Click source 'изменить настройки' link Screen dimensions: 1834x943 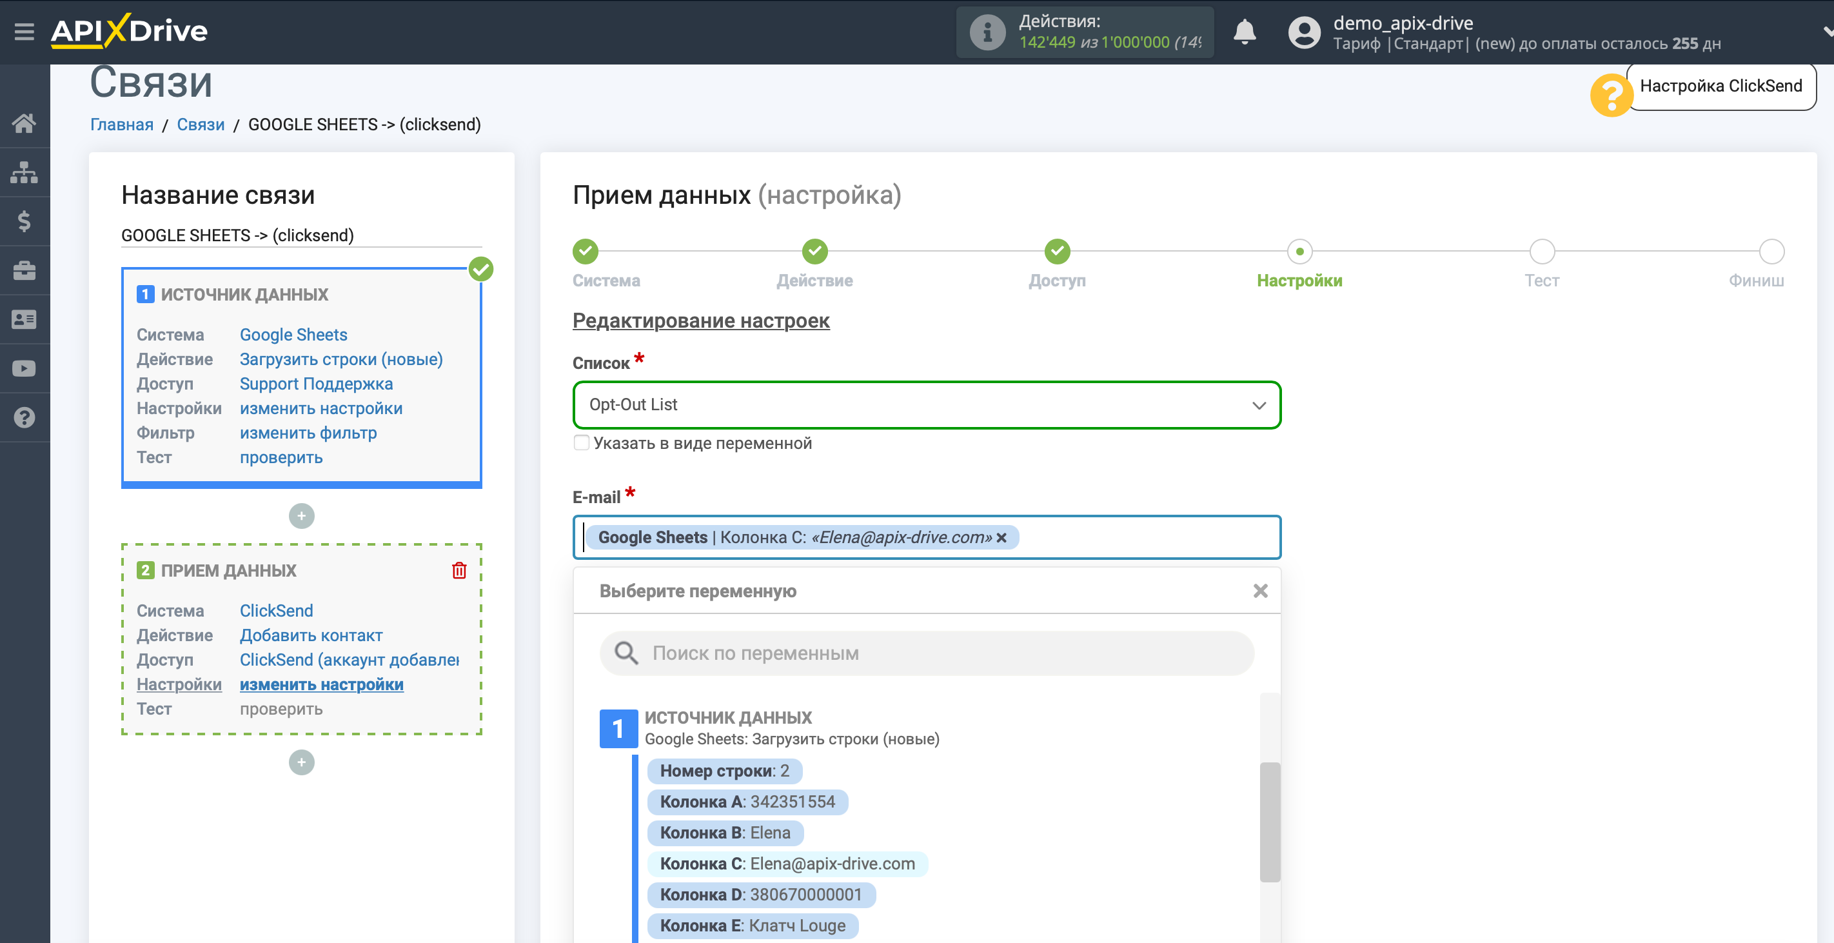(x=321, y=408)
